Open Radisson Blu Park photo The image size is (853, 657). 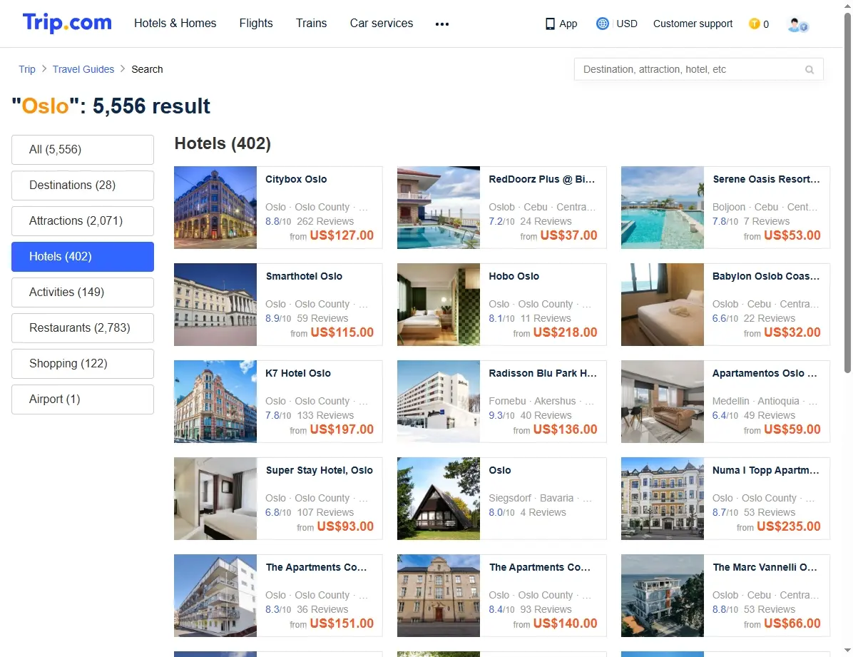pos(439,401)
